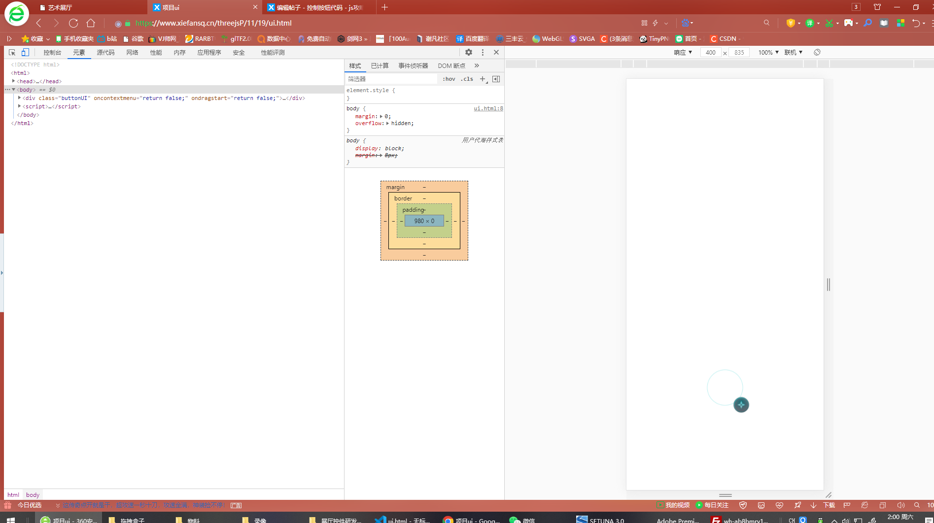Toggle the :hov element state button
934x523 pixels.
click(x=449, y=79)
